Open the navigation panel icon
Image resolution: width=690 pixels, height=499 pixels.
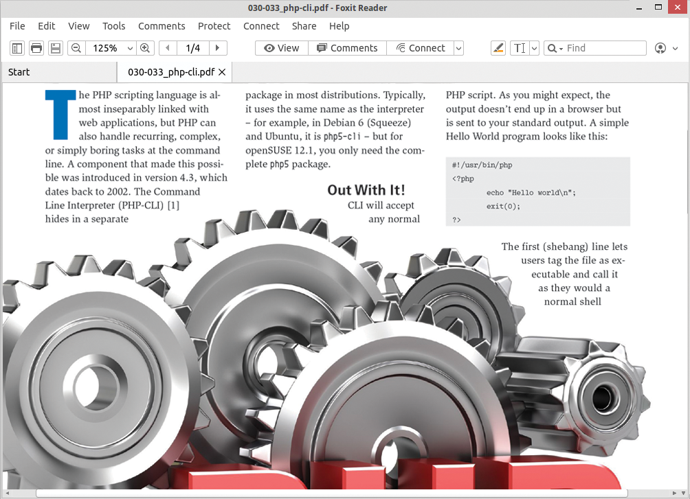pyautogui.click(x=15, y=48)
